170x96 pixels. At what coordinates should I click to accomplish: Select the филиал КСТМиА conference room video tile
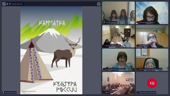pos(118,36)
